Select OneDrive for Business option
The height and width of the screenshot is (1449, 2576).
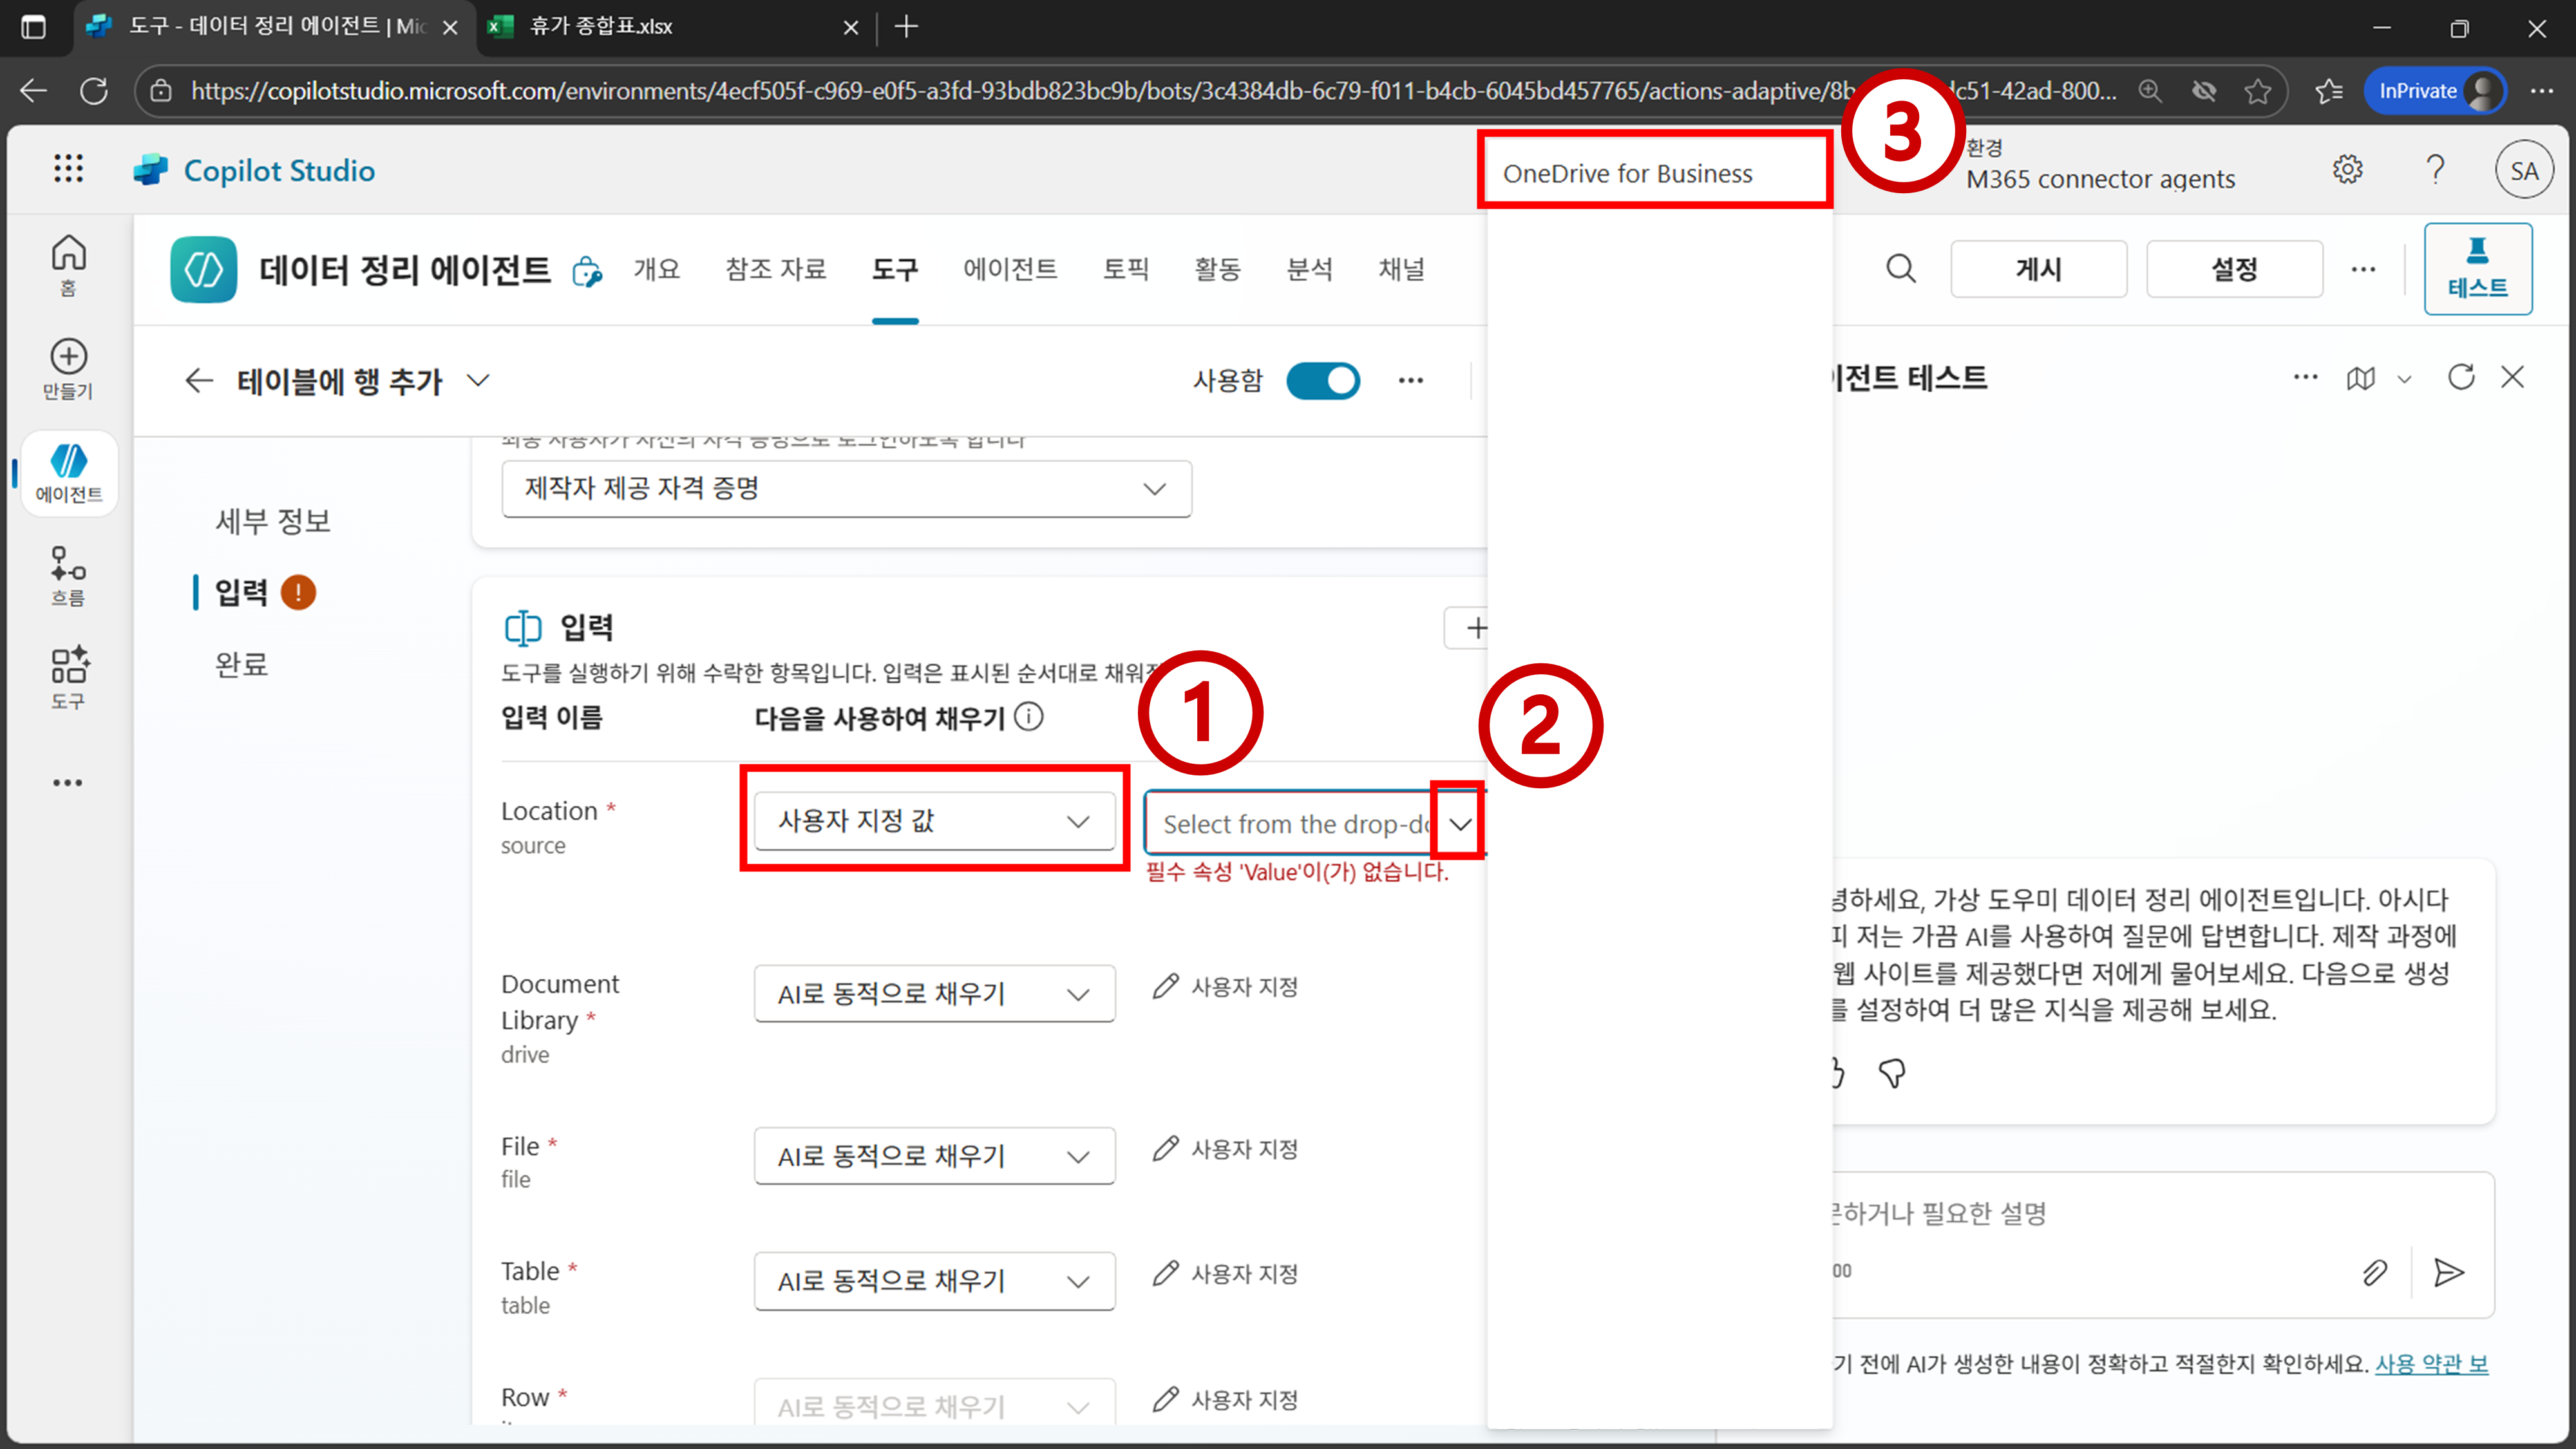point(1627,174)
